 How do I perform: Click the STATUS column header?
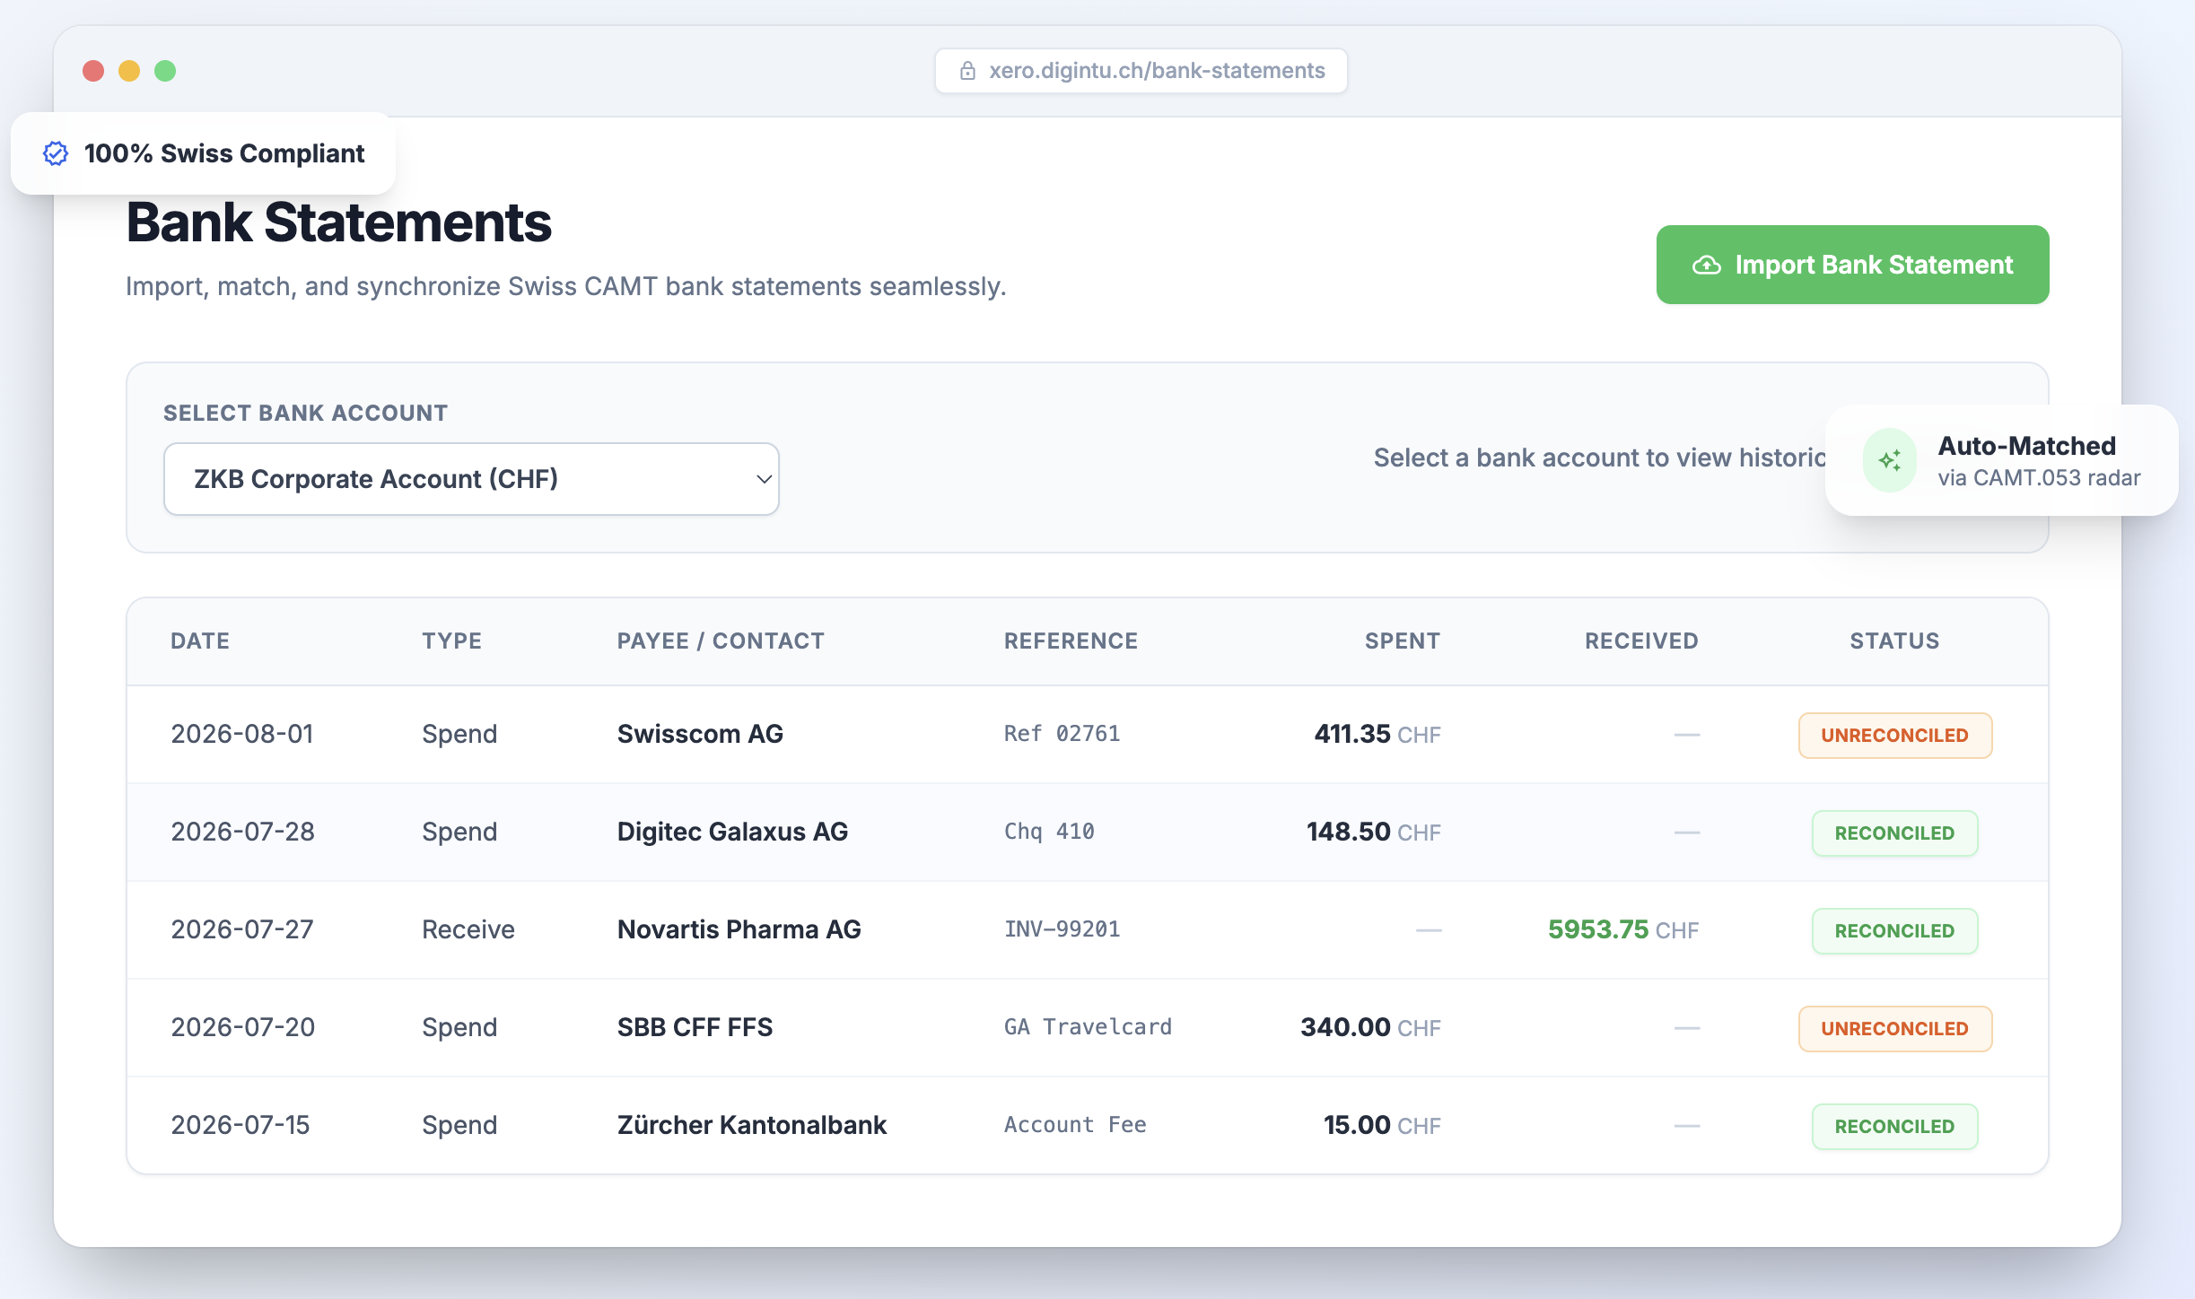coord(1894,641)
